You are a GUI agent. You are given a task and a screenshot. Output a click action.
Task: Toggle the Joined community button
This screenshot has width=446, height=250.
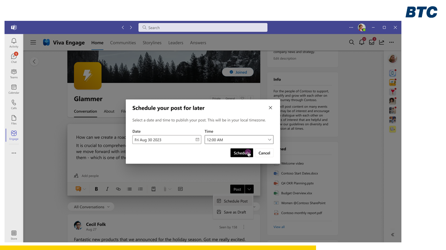click(x=238, y=72)
